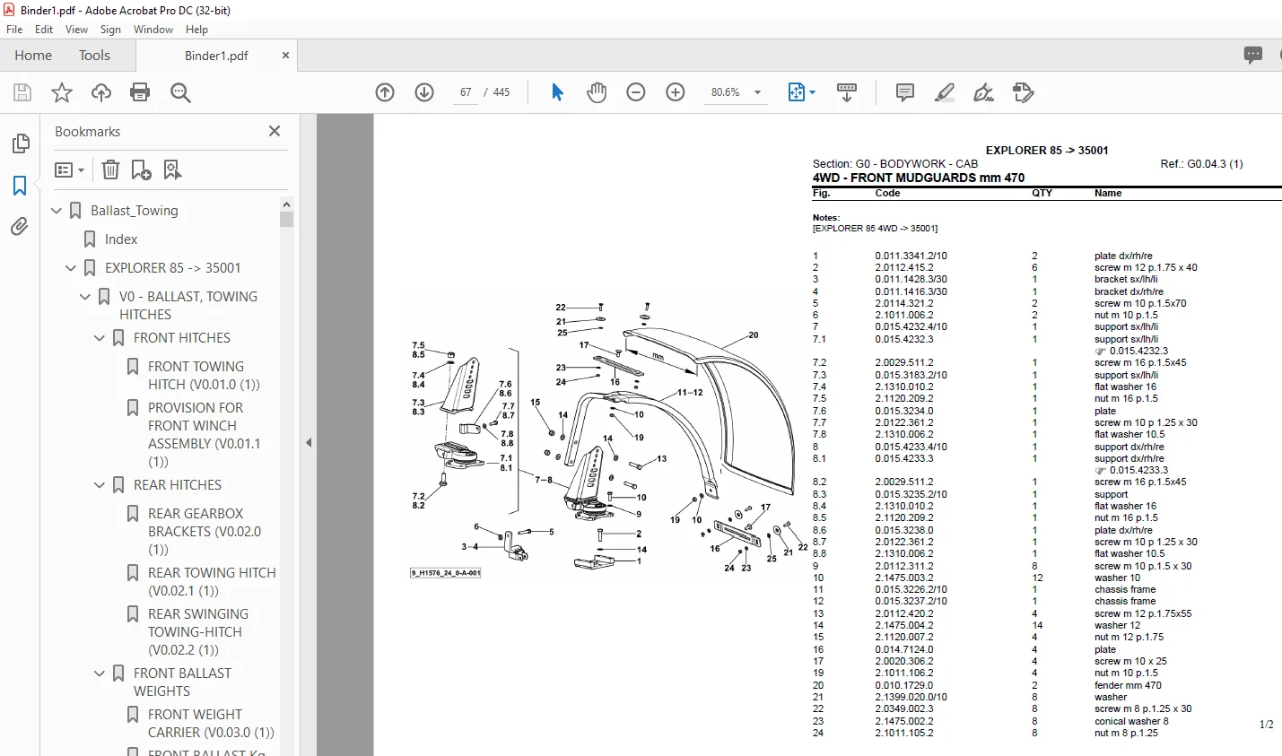Screen dimensions: 1282x756
Task: Click the Save file icon
Action: tap(22, 92)
